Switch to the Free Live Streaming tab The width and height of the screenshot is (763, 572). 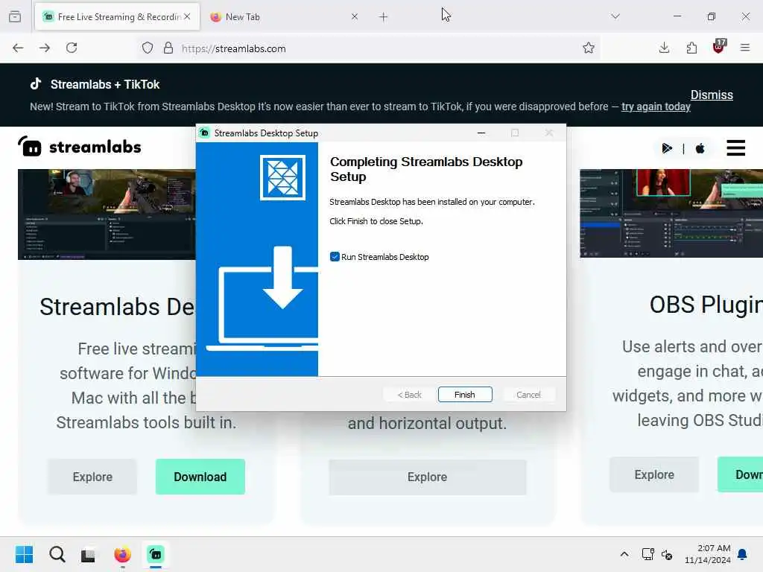click(117, 17)
